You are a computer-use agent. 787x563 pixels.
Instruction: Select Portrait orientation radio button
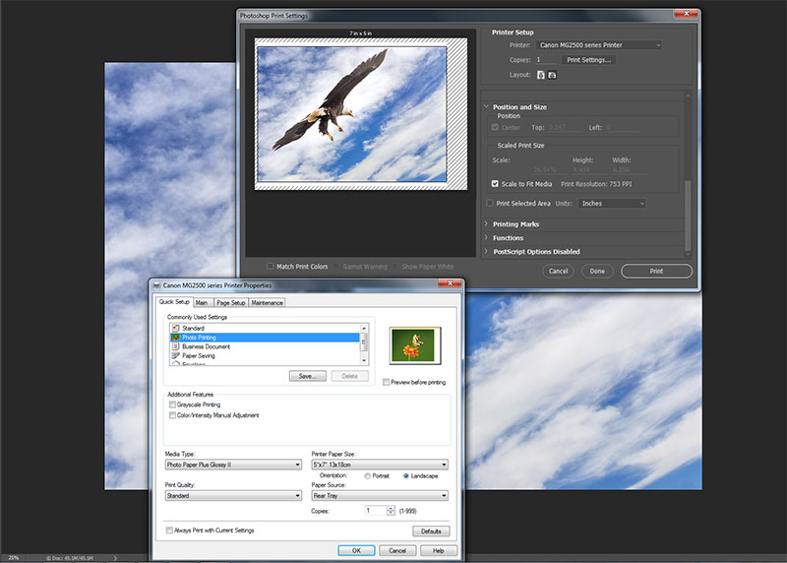point(368,476)
